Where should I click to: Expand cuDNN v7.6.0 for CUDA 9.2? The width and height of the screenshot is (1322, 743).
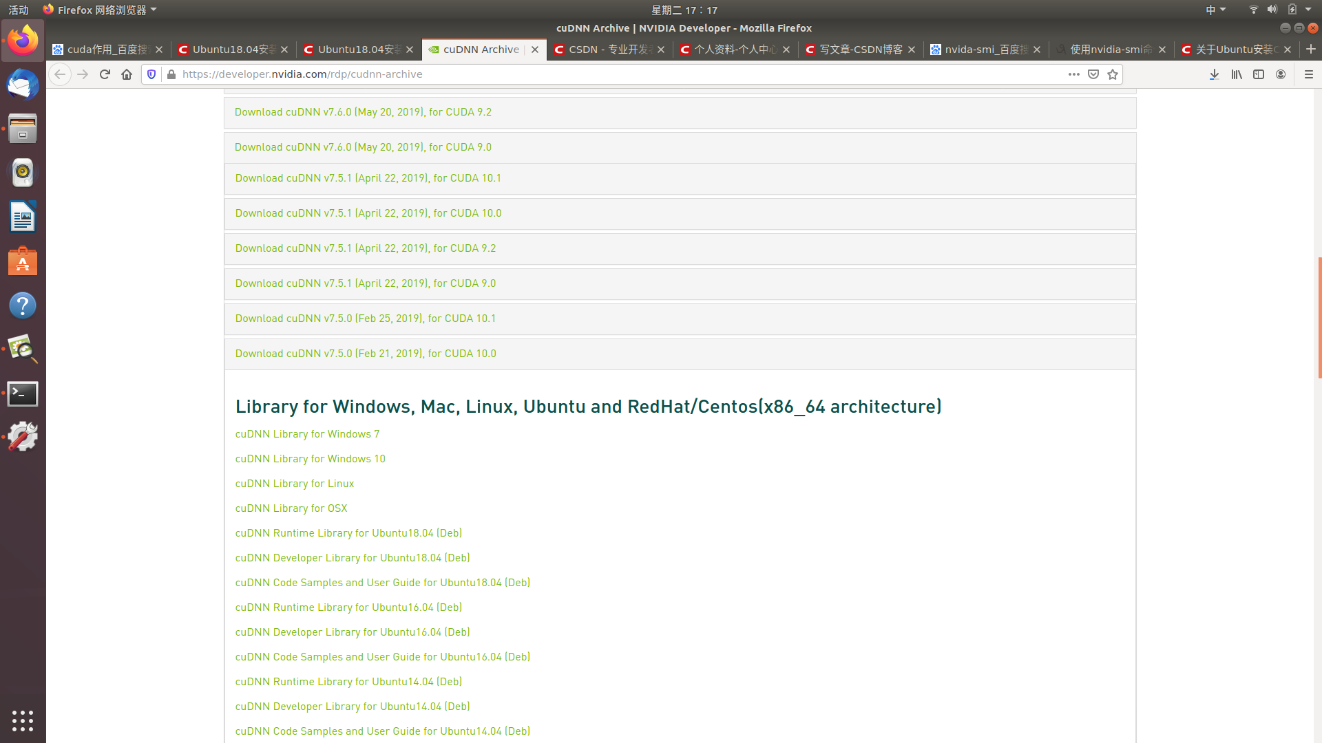pos(363,112)
